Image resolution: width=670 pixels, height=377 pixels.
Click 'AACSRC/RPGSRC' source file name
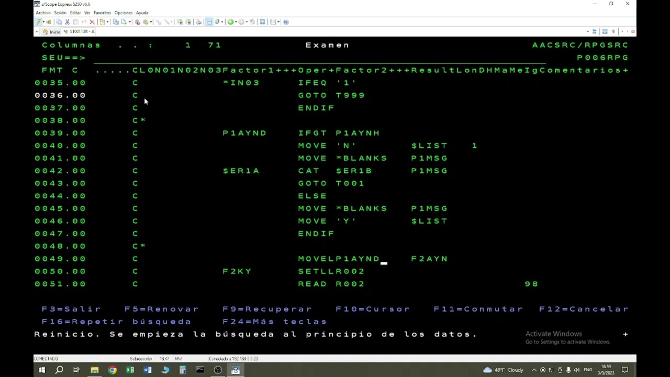click(x=580, y=45)
